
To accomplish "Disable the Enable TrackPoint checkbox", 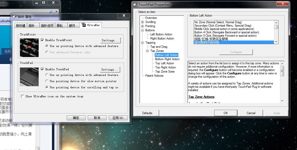I will tap(43, 40).
